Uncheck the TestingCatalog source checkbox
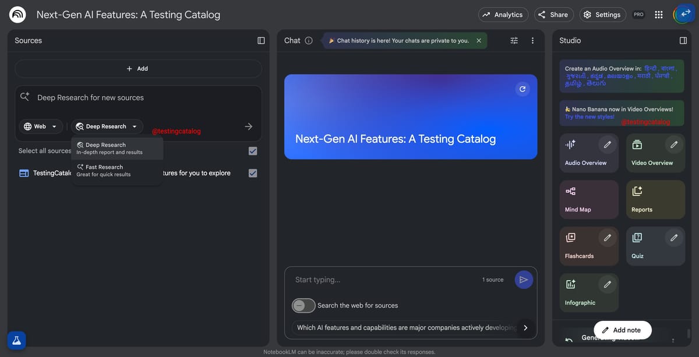The width and height of the screenshot is (699, 357). [x=252, y=172]
